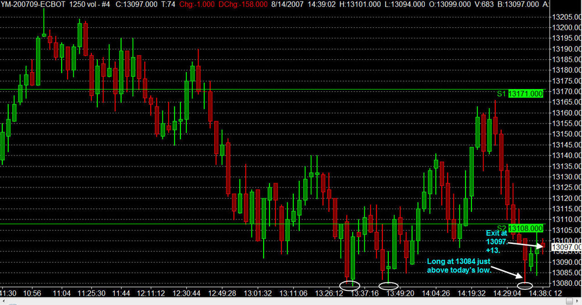
Task: Click the B:13097.000 bid value
Action: point(518,5)
